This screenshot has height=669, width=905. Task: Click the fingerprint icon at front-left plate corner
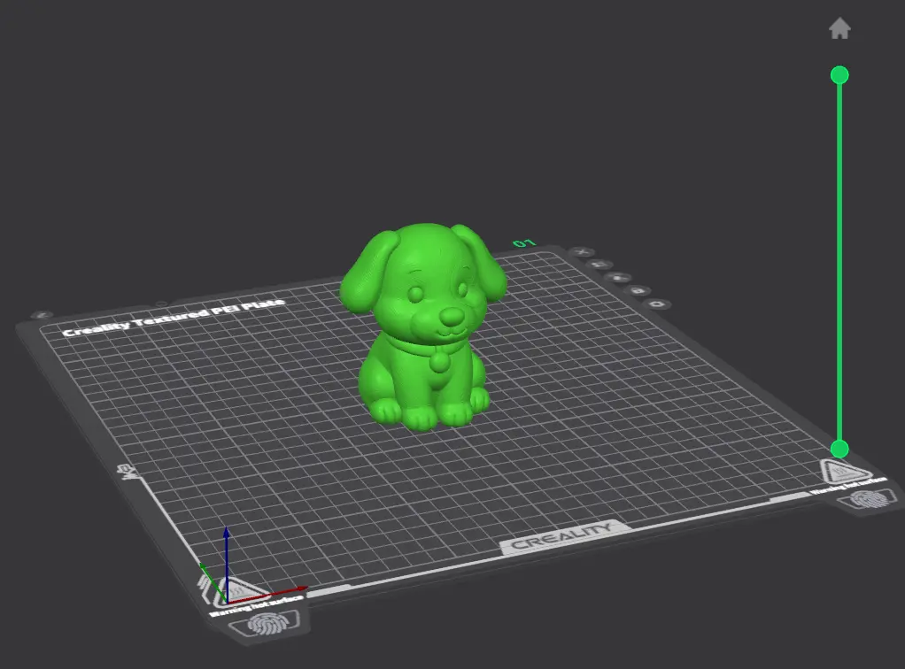(x=266, y=624)
